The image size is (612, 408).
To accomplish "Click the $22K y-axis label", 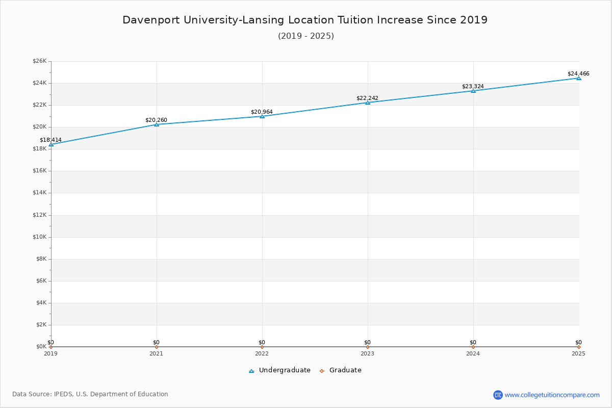I will (40, 105).
